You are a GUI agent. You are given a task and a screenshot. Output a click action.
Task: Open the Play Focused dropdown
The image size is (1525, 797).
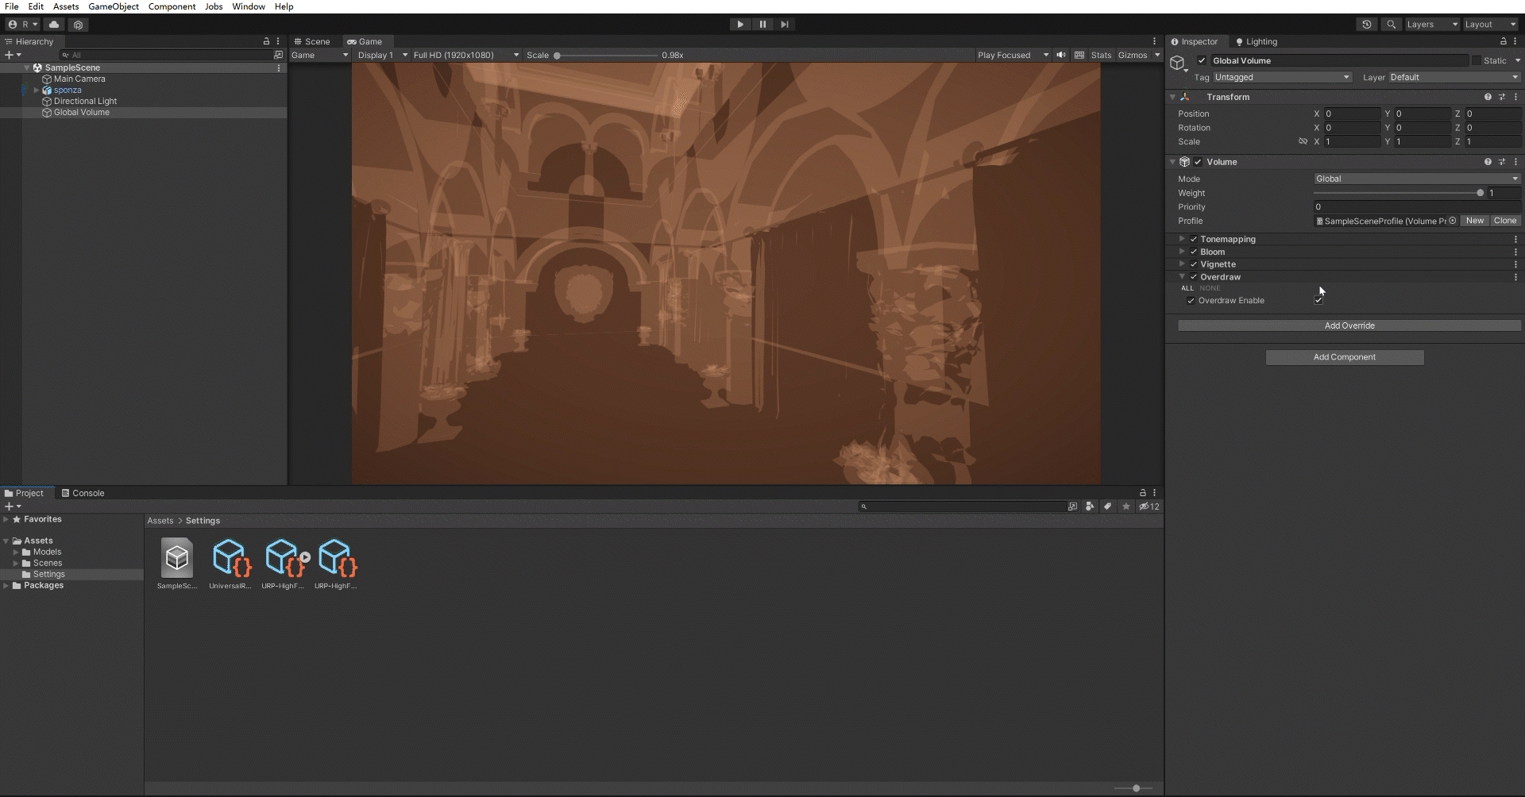[1013, 55]
